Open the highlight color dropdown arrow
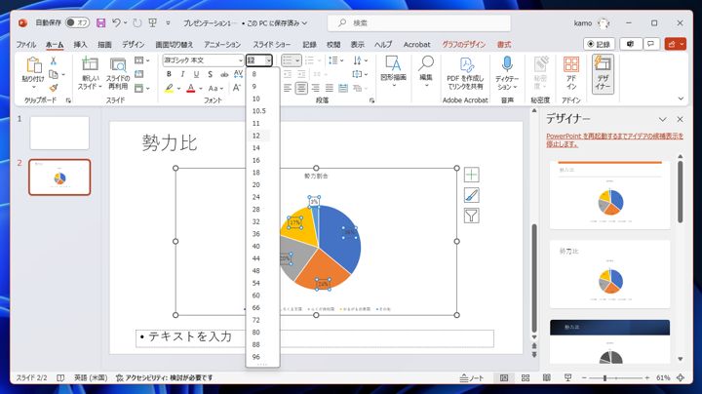This screenshot has width=702, height=394. pos(178,88)
